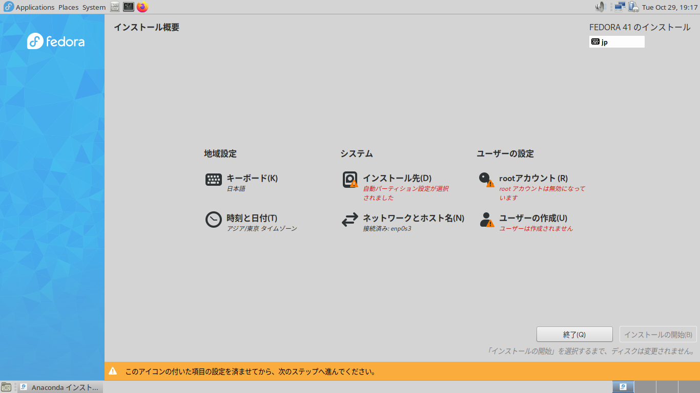Click the warning triangle in orange bar

(x=113, y=371)
